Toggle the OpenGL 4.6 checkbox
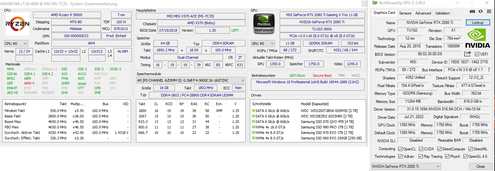This screenshot has height=171, width=495. point(465,156)
